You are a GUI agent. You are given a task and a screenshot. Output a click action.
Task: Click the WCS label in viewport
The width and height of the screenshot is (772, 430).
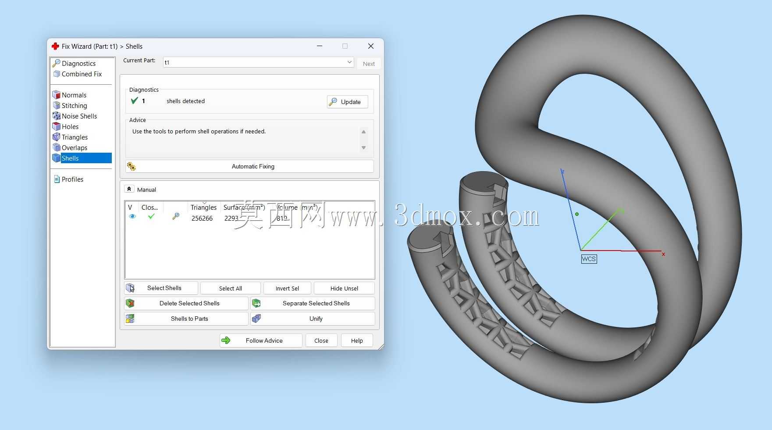(589, 259)
